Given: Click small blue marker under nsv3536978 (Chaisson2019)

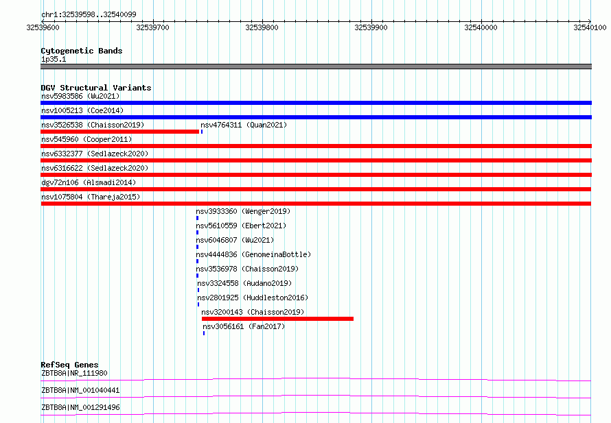Looking at the screenshot, I should point(197,276).
